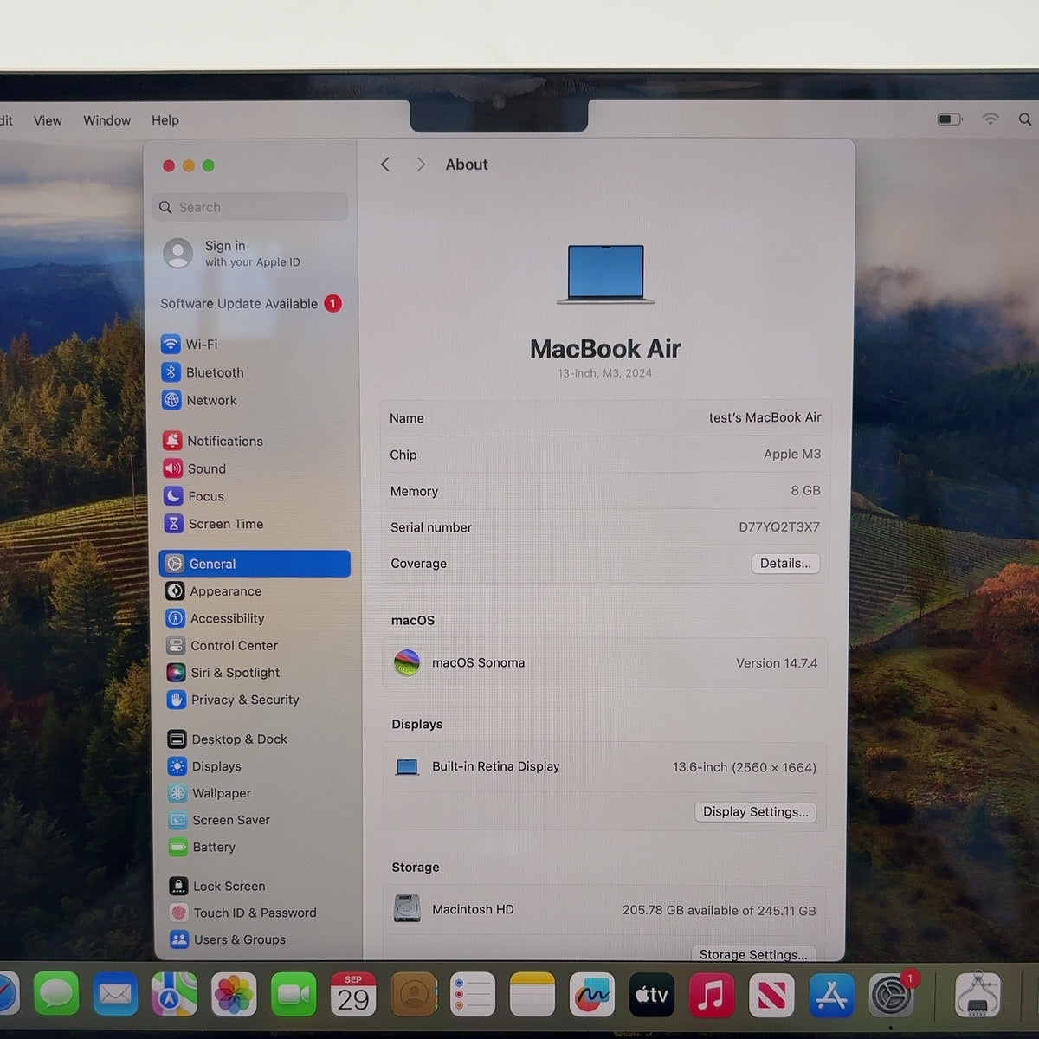1039x1039 pixels.
Task: Click the Wi-Fi status menu bar icon
Action: point(991,119)
